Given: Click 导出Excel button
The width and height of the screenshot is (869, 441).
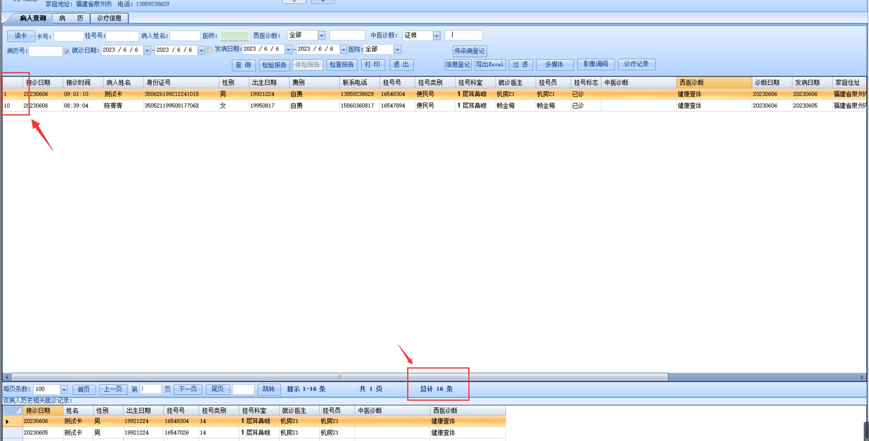Looking at the screenshot, I should tap(490, 64).
